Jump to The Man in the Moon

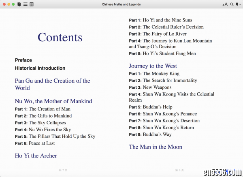click(x=156, y=147)
